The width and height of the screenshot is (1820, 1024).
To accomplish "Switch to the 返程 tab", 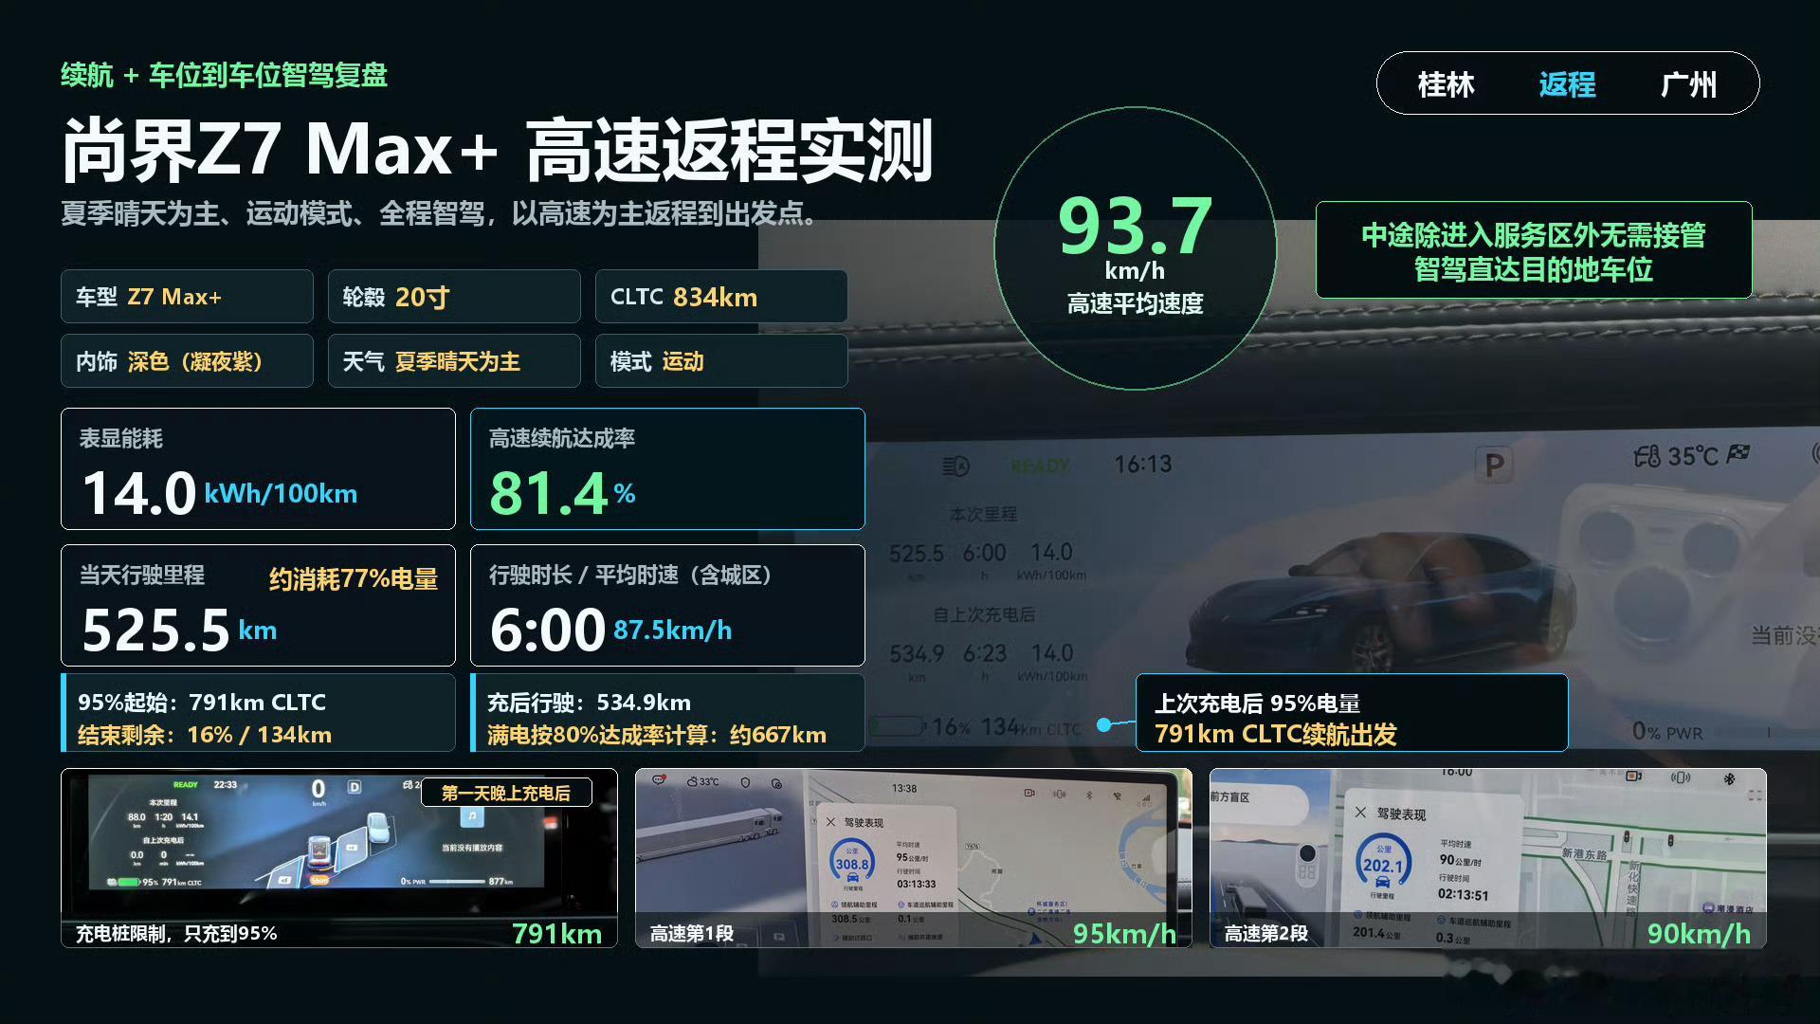I will (1567, 84).
